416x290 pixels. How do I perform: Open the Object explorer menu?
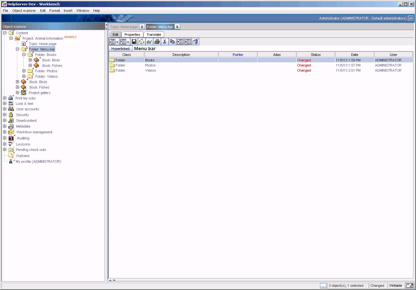click(x=24, y=11)
